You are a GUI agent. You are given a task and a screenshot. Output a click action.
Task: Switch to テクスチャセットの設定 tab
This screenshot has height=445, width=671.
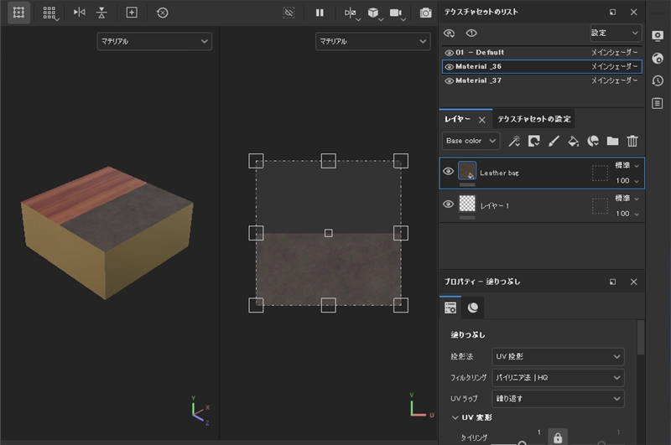coord(534,119)
